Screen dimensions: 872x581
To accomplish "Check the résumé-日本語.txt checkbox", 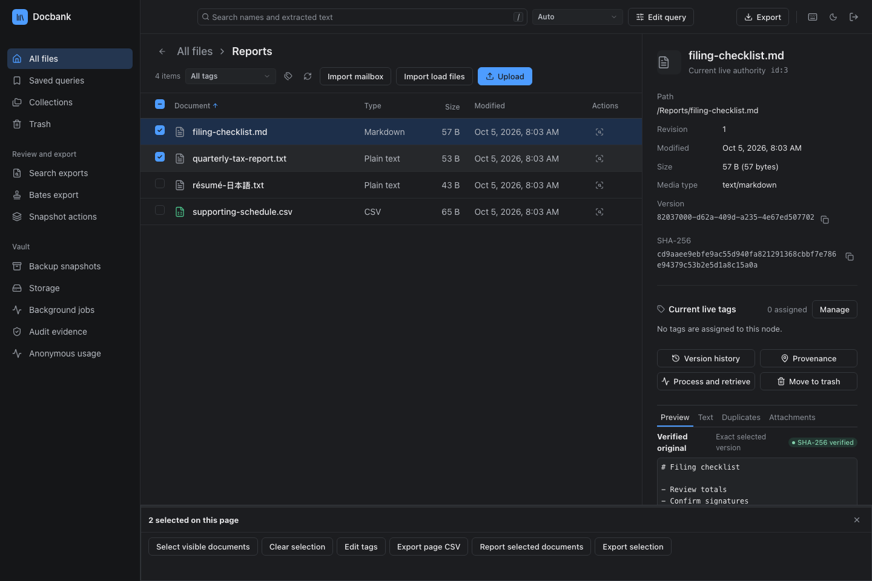I will (160, 183).
